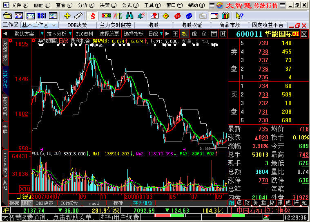This screenshot has width=310, height=222.
Task: Activate the context help arrow icon
Action: (239, 16)
